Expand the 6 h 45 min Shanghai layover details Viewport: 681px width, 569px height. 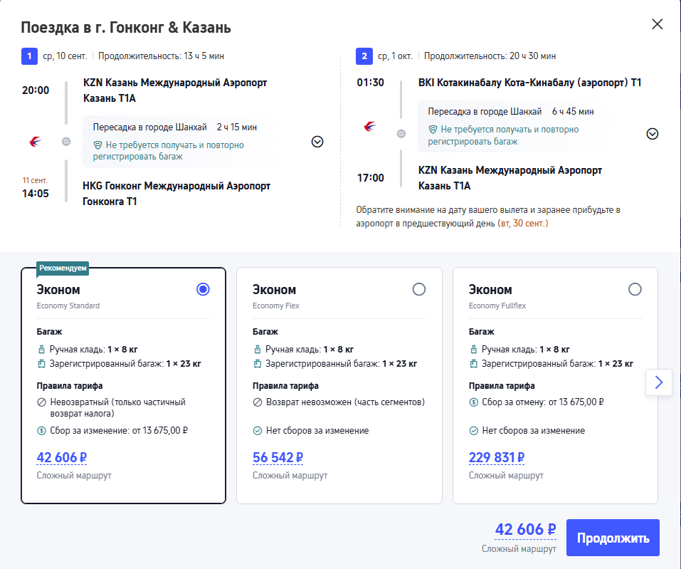[653, 134]
